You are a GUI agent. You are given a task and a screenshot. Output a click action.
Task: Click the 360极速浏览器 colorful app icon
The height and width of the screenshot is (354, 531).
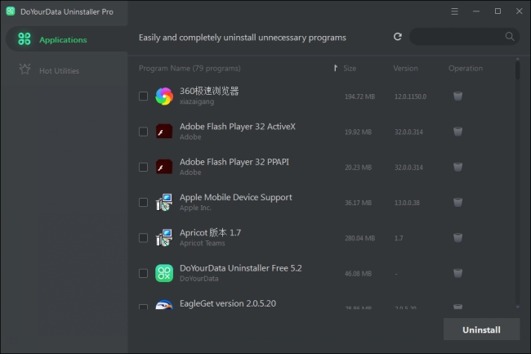pyautogui.click(x=164, y=96)
